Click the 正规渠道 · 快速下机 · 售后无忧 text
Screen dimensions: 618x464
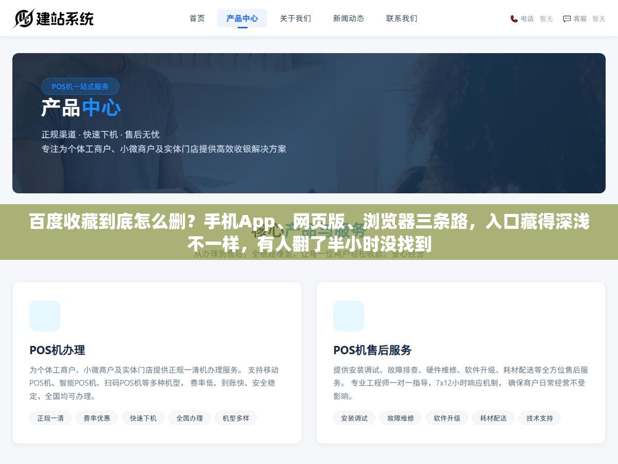[x=100, y=135]
